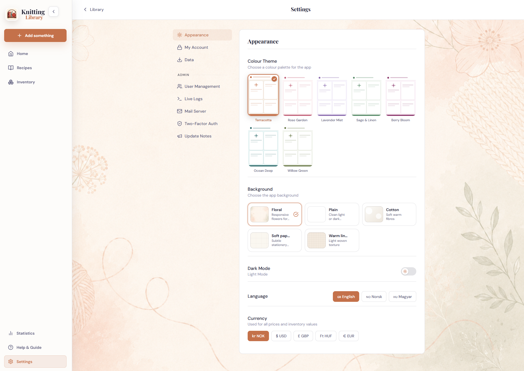Select Ft HUF currency
The width and height of the screenshot is (524, 371).
(326, 336)
